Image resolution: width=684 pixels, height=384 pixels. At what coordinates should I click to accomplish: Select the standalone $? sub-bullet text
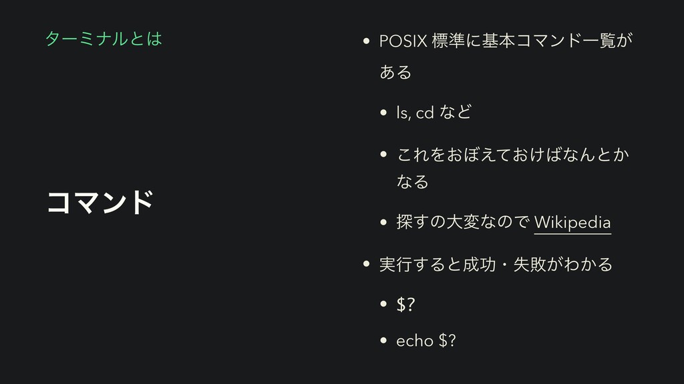[x=405, y=304]
